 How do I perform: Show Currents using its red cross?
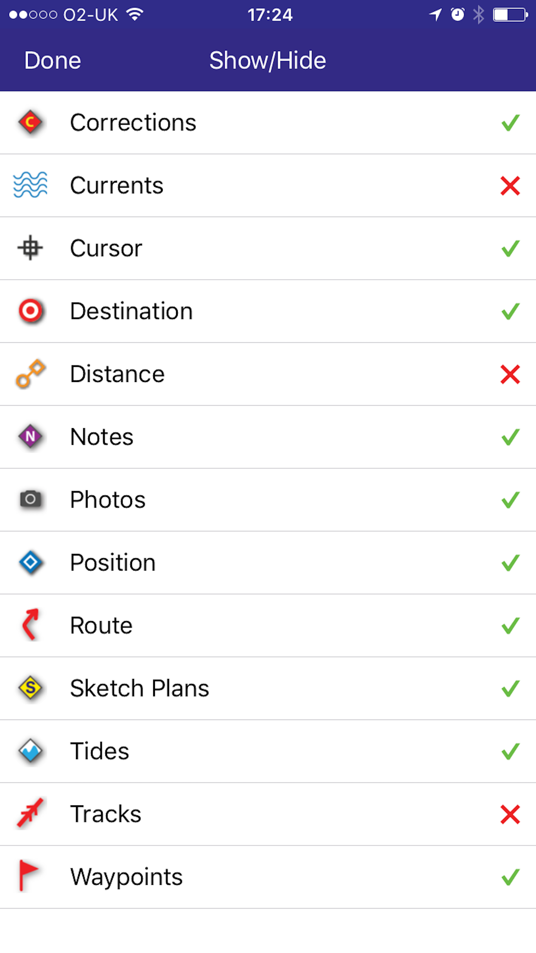[510, 186]
